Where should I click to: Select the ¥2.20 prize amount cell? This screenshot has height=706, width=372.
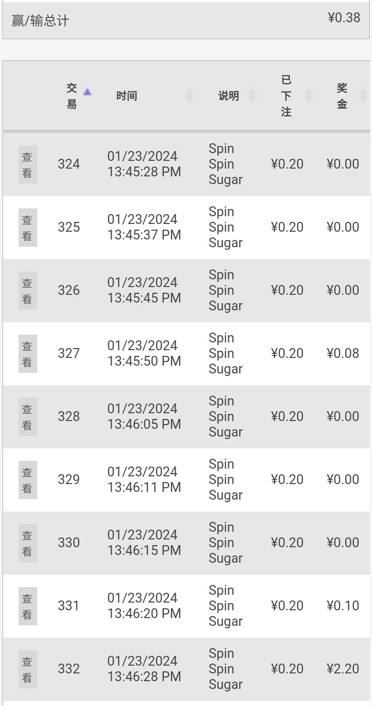pyautogui.click(x=343, y=669)
